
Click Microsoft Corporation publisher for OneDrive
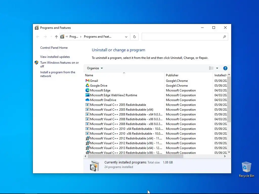tap(181, 100)
